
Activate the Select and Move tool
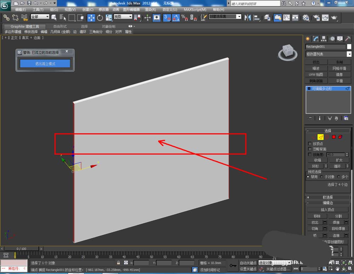[x=91, y=18]
